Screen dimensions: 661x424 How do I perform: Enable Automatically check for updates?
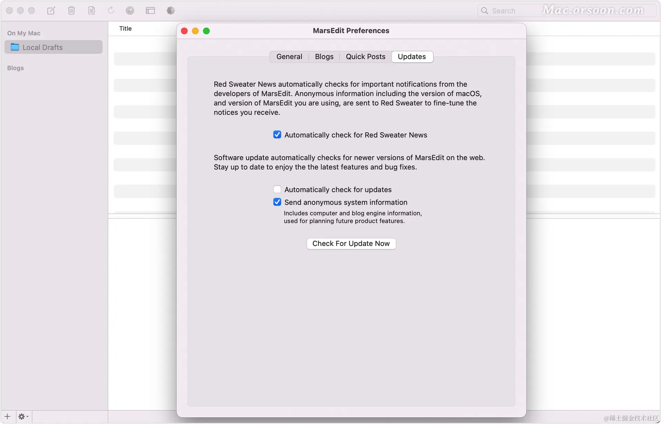click(x=277, y=189)
